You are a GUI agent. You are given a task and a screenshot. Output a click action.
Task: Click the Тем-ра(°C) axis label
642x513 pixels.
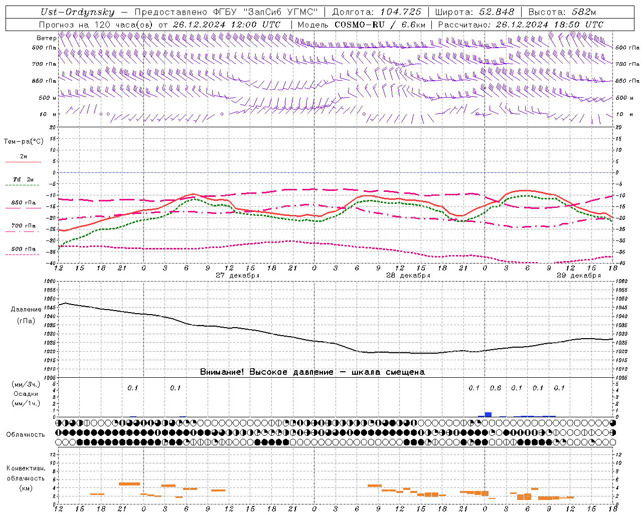pyautogui.click(x=24, y=142)
